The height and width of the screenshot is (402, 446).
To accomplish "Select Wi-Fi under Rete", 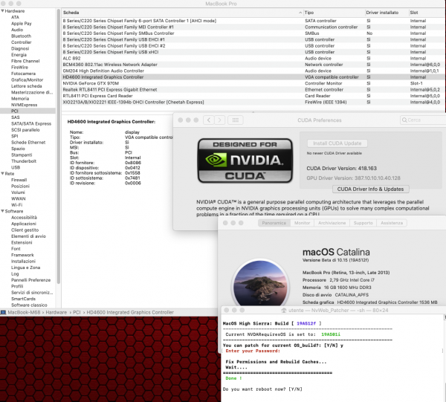I will click(x=16, y=204).
